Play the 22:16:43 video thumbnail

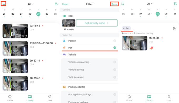click(x=15, y=31)
